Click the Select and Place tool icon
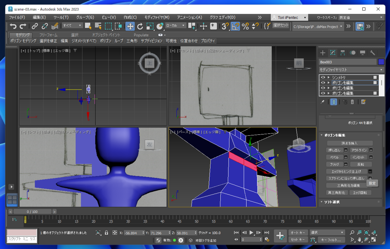This screenshot has height=249, width=390. point(160,26)
